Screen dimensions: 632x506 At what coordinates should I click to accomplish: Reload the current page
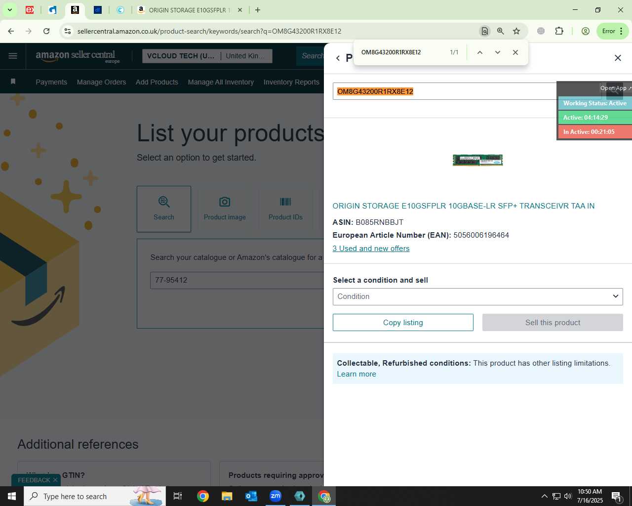coord(46,31)
